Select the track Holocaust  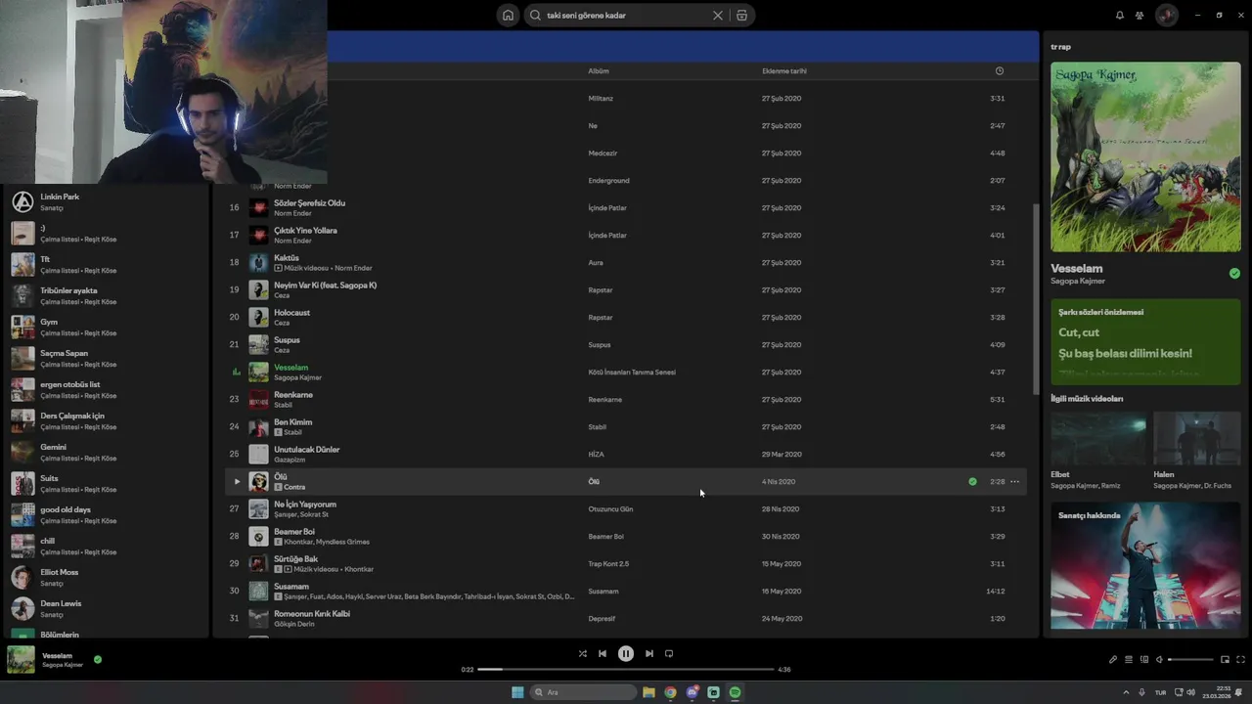pyautogui.click(x=291, y=313)
